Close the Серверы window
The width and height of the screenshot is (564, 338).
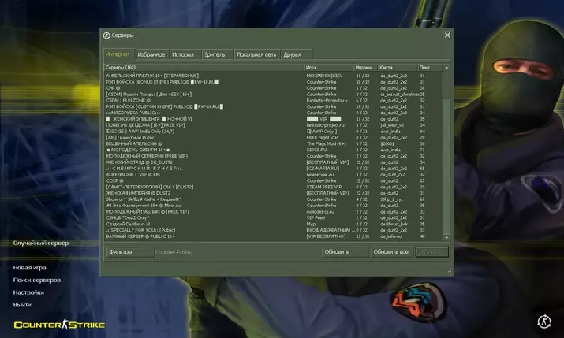(x=447, y=35)
